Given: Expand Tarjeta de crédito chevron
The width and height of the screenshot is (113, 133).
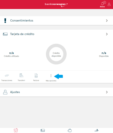Looking at the screenshot, I should point(107,34).
